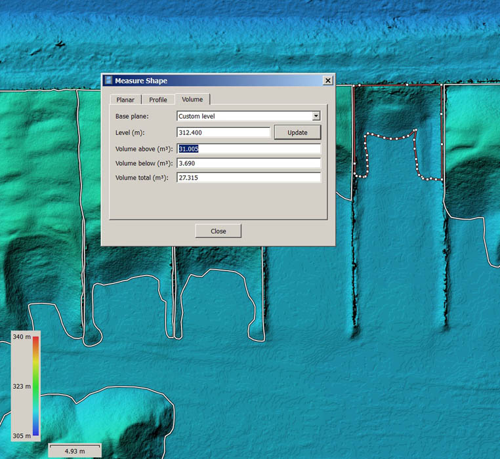
Task: Close the Measure Shape dialog via X
Action: tap(327, 81)
